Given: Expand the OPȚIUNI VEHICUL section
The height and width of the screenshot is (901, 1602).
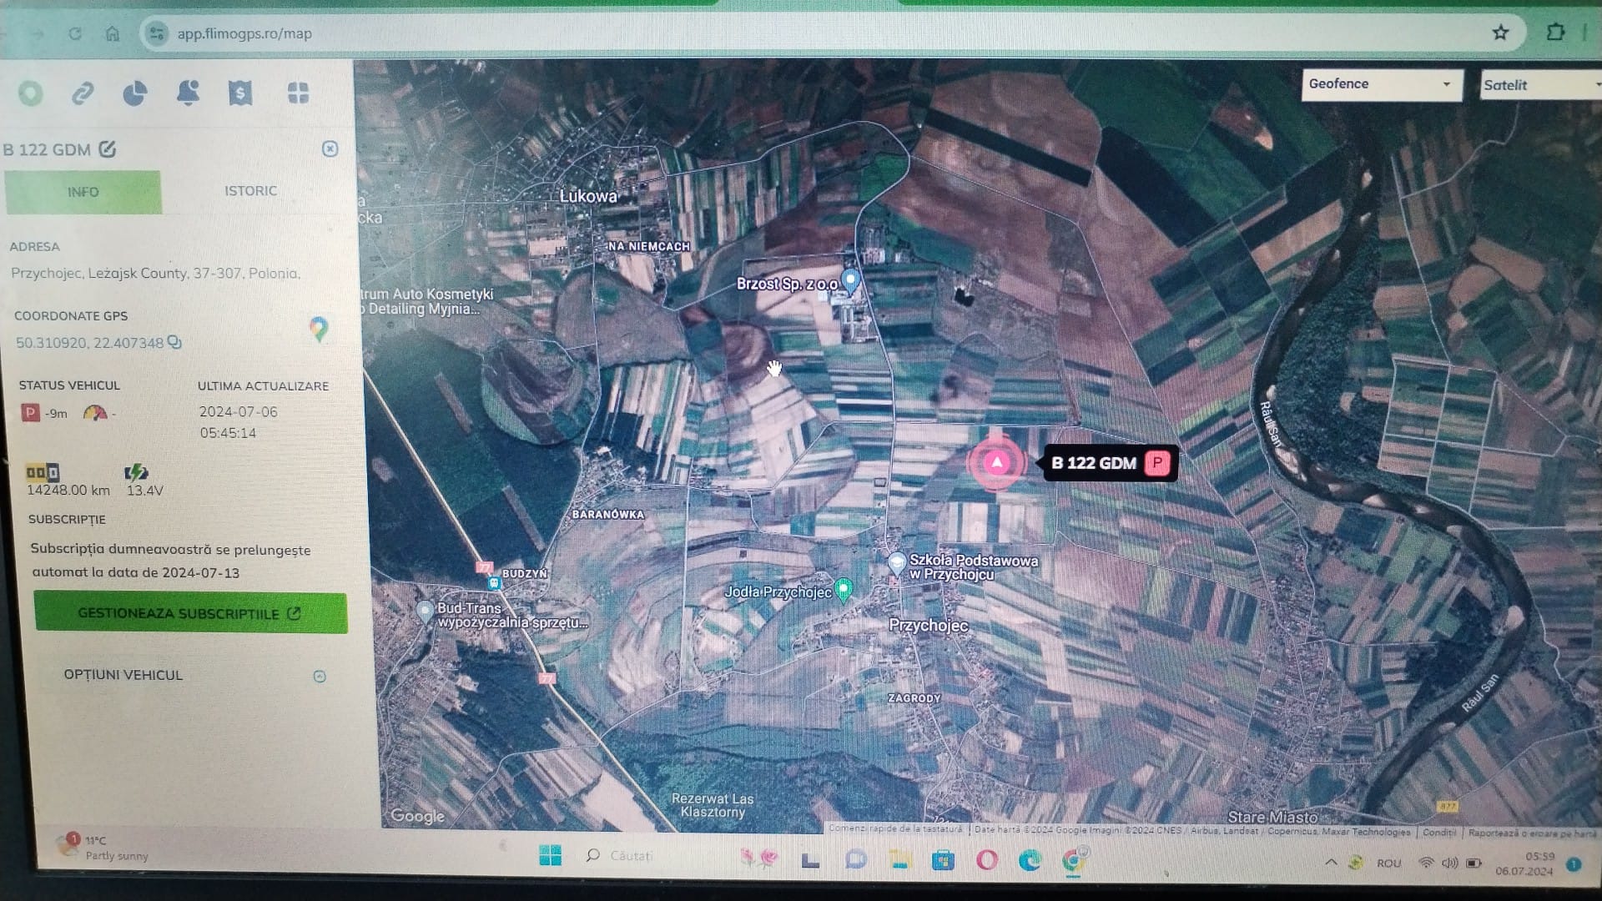Looking at the screenshot, I should (x=319, y=676).
